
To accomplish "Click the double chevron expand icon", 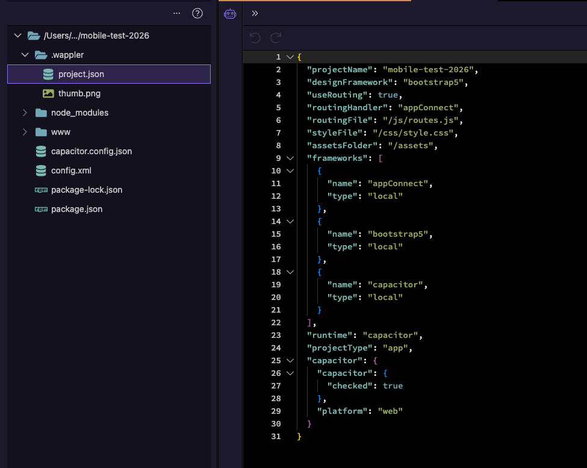I will [255, 13].
